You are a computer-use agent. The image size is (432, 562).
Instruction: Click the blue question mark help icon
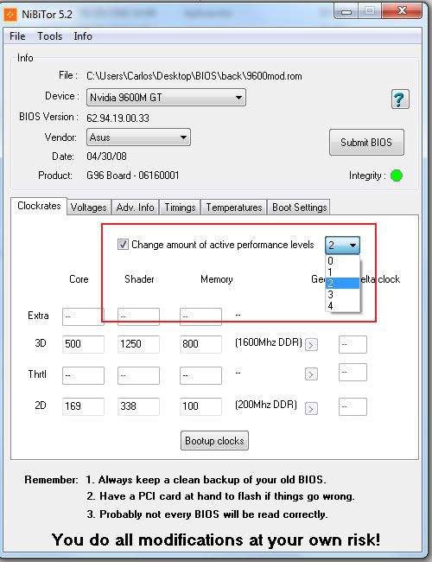[x=400, y=99]
